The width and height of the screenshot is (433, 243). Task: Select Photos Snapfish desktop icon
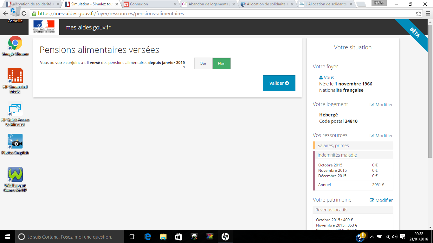(15, 144)
